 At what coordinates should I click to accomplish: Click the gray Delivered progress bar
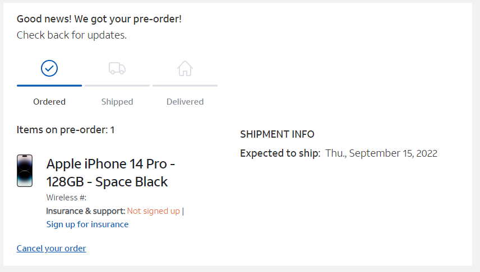(x=185, y=86)
